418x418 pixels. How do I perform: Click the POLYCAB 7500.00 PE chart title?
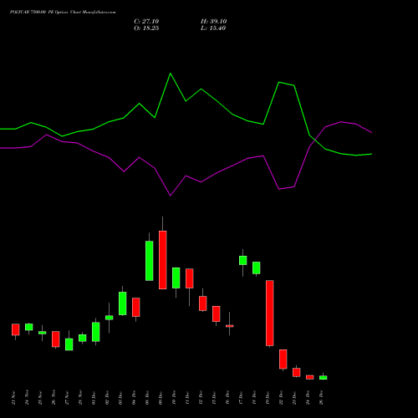[63, 13]
